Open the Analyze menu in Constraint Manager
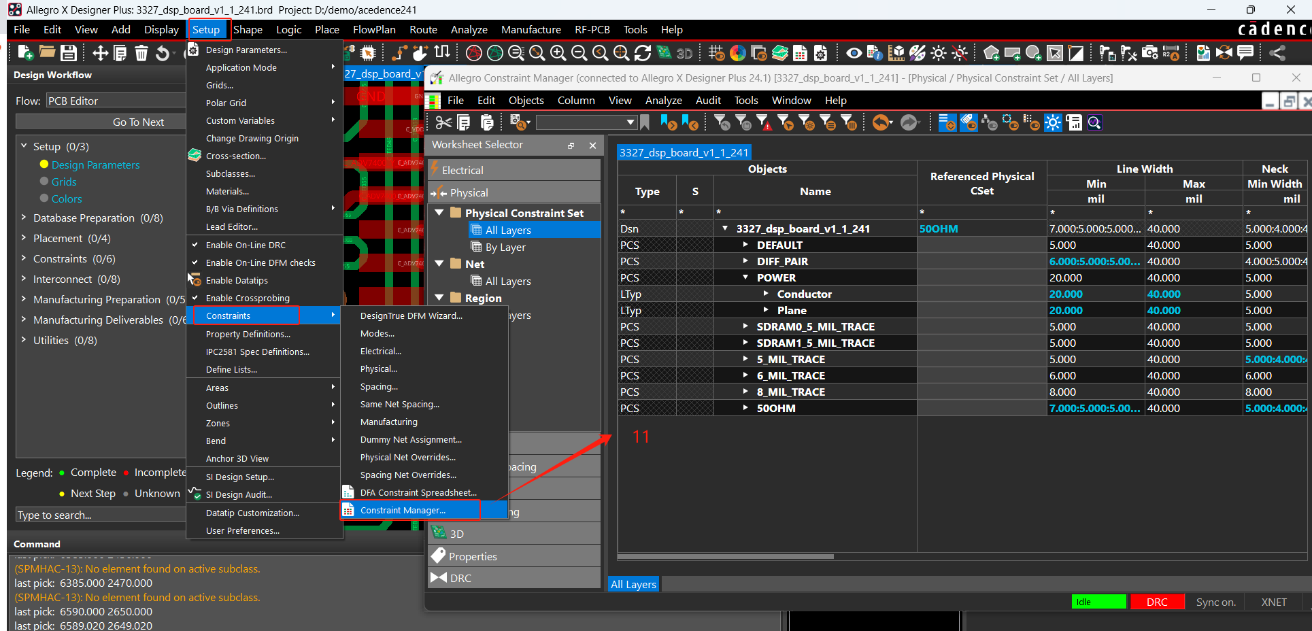The width and height of the screenshot is (1312, 631). coord(663,100)
